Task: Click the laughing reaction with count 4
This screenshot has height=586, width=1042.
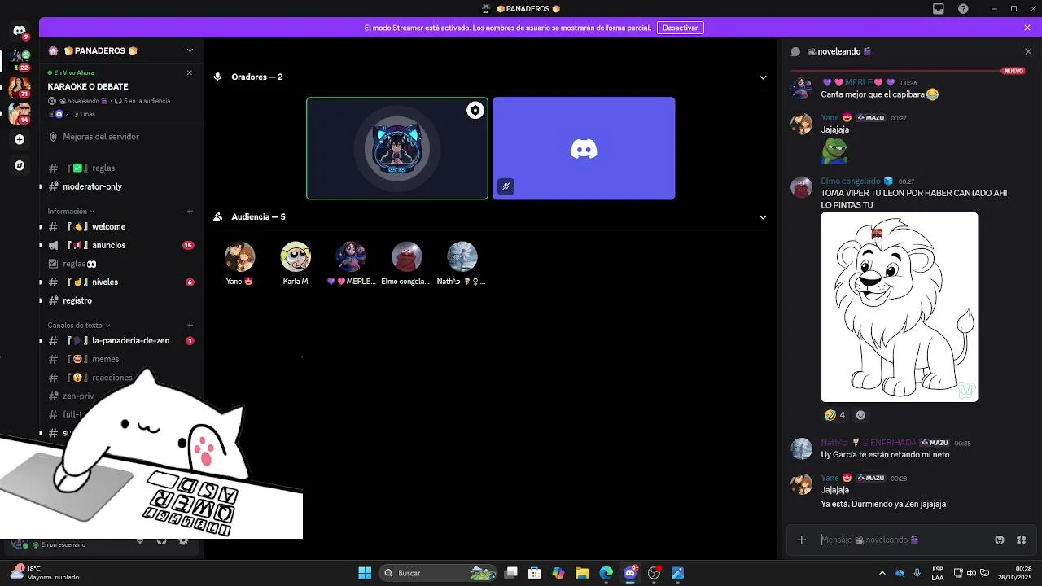Action: (835, 415)
